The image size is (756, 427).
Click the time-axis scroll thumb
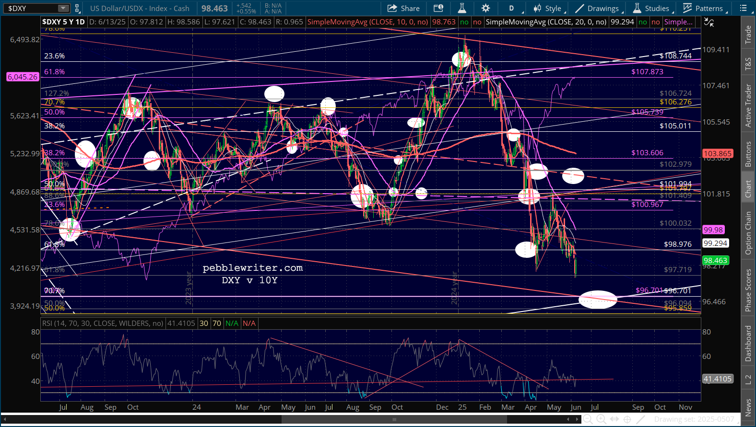point(394,419)
